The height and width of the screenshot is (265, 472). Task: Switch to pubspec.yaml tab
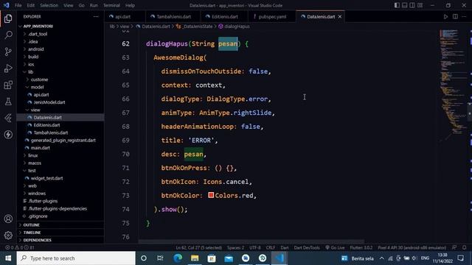coord(272,17)
